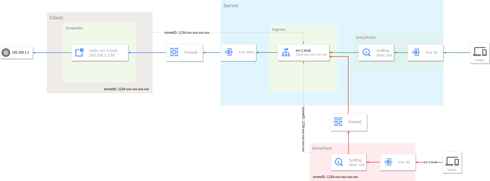Click the Firewall icon below the Server box
Image resolution: width=490 pixels, height=181 pixels.
click(x=338, y=122)
